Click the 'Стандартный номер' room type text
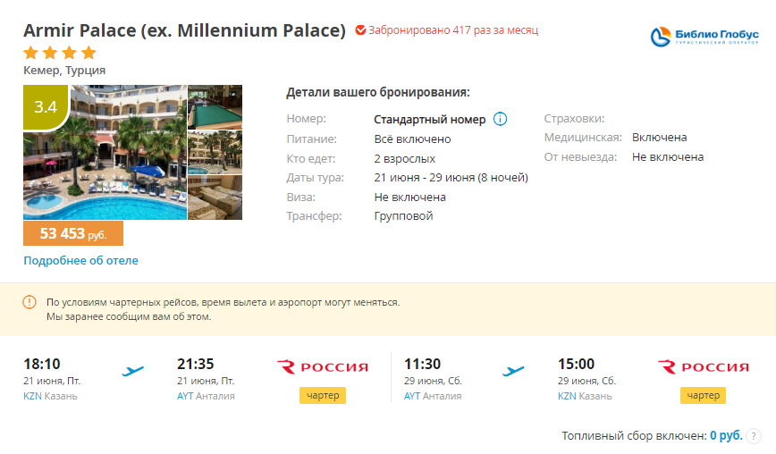Viewport: 776px width, 454px height. click(429, 119)
